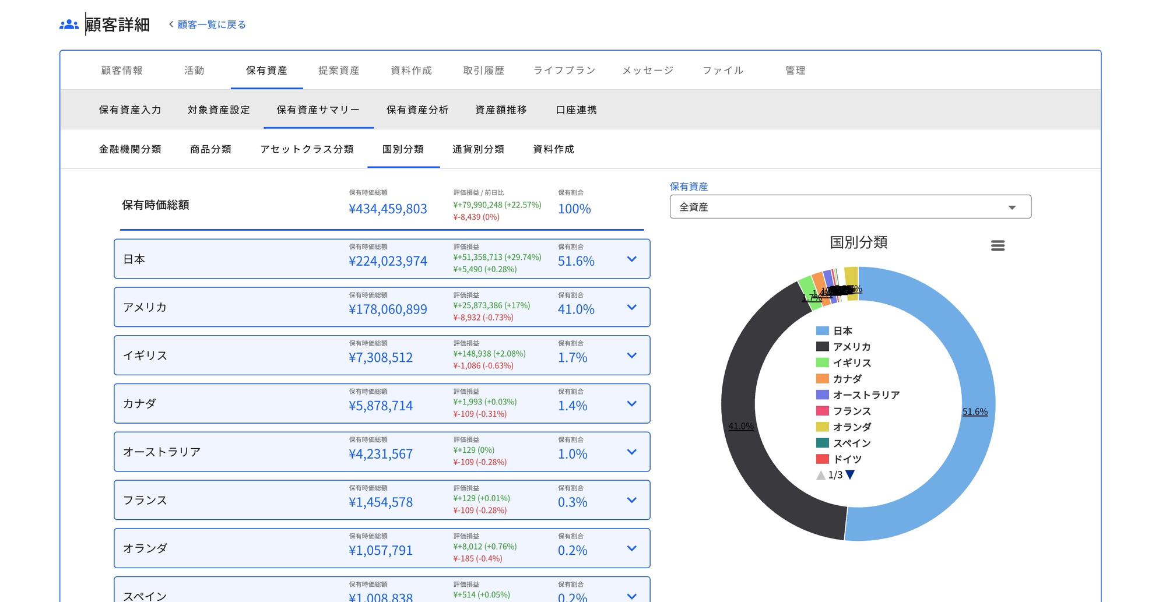Switch to アセットクラス分類 view
The width and height of the screenshot is (1166, 602).
pyautogui.click(x=307, y=149)
